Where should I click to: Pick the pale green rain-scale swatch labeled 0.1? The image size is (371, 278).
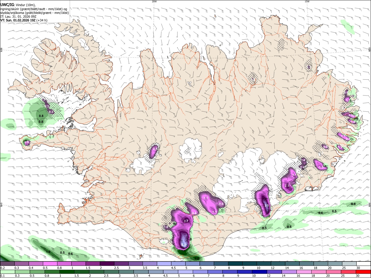[x=7, y=272]
